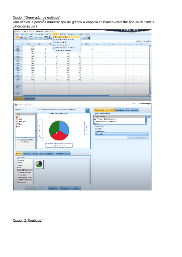This screenshot has width=182, height=257.
Task: Click the Open folder icon in SPSS toolbar
Action: (x=17, y=38)
